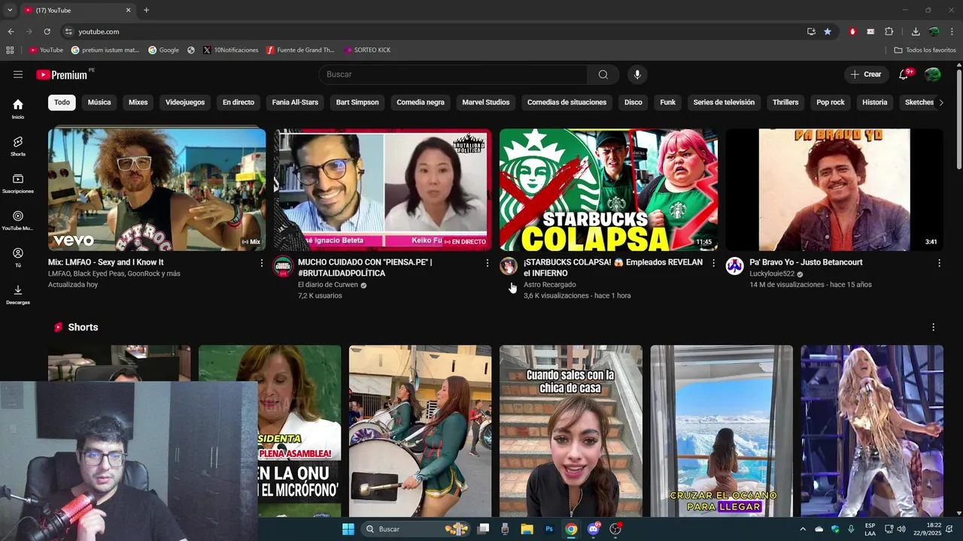Activate voice search microphone
Screen dimensions: 963x541
pos(637,74)
